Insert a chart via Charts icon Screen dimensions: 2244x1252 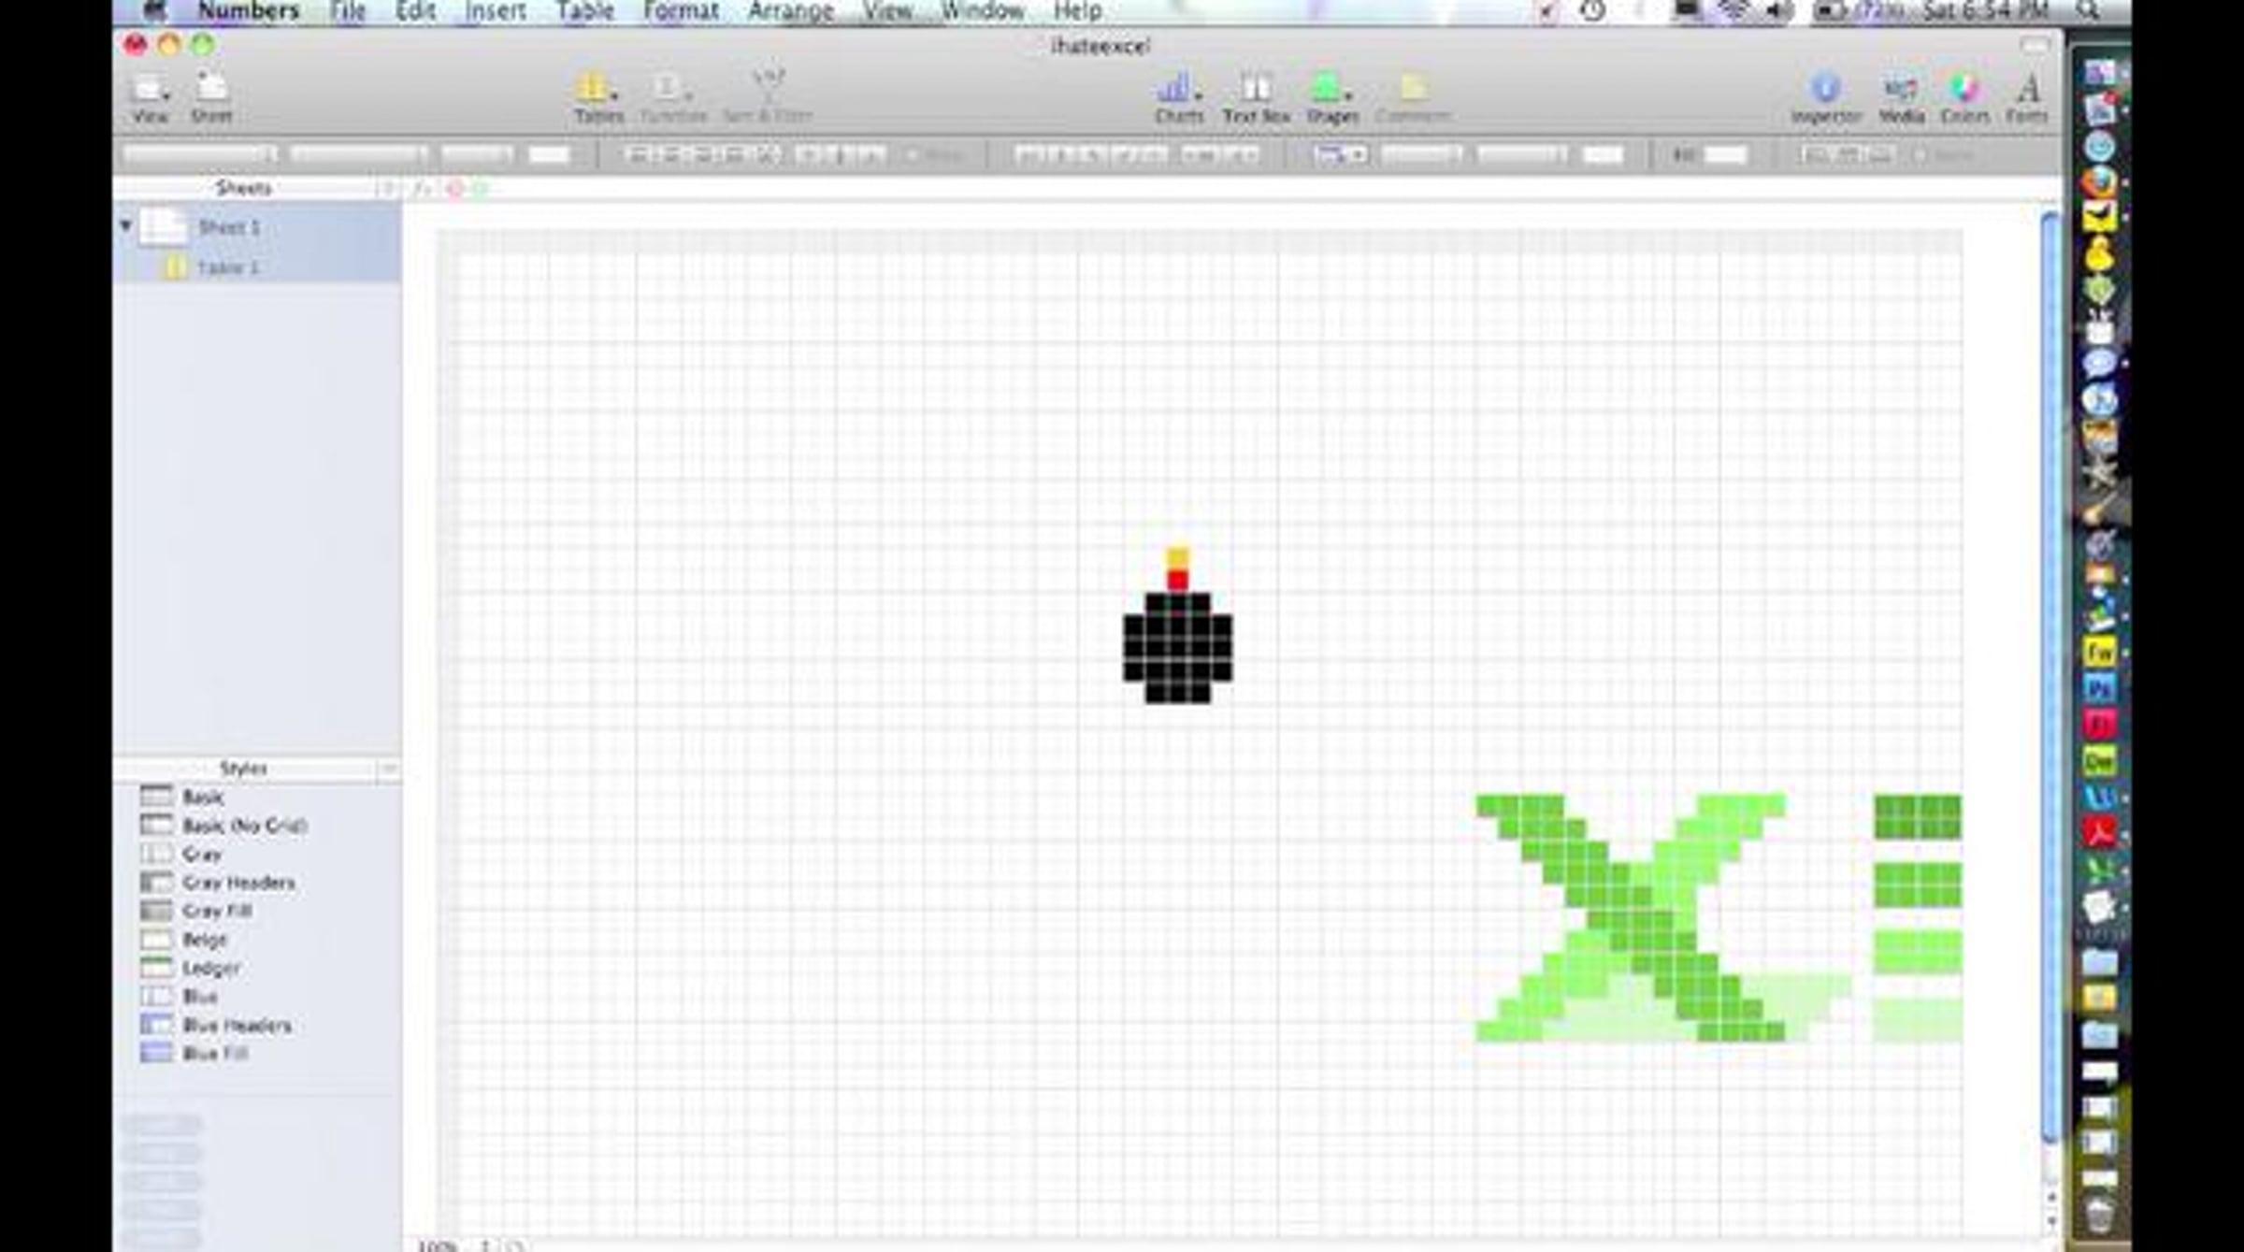point(1179,97)
